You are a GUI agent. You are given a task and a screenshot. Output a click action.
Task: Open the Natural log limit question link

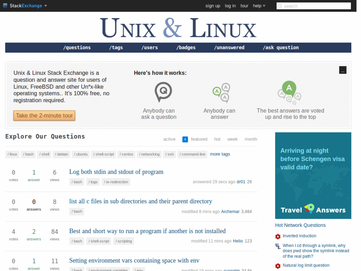[306, 265]
